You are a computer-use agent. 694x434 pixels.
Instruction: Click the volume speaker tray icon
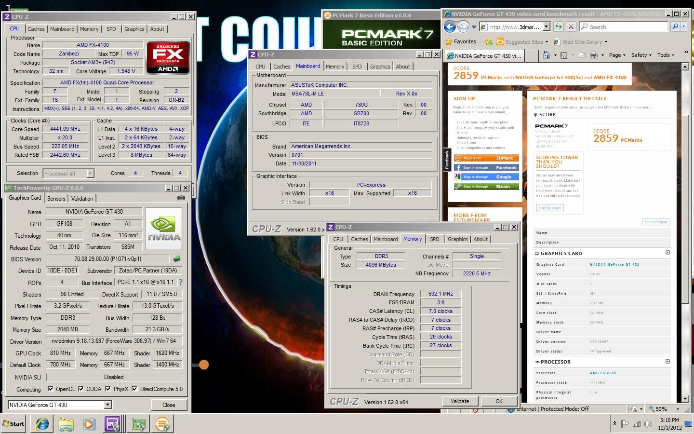point(648,424)
